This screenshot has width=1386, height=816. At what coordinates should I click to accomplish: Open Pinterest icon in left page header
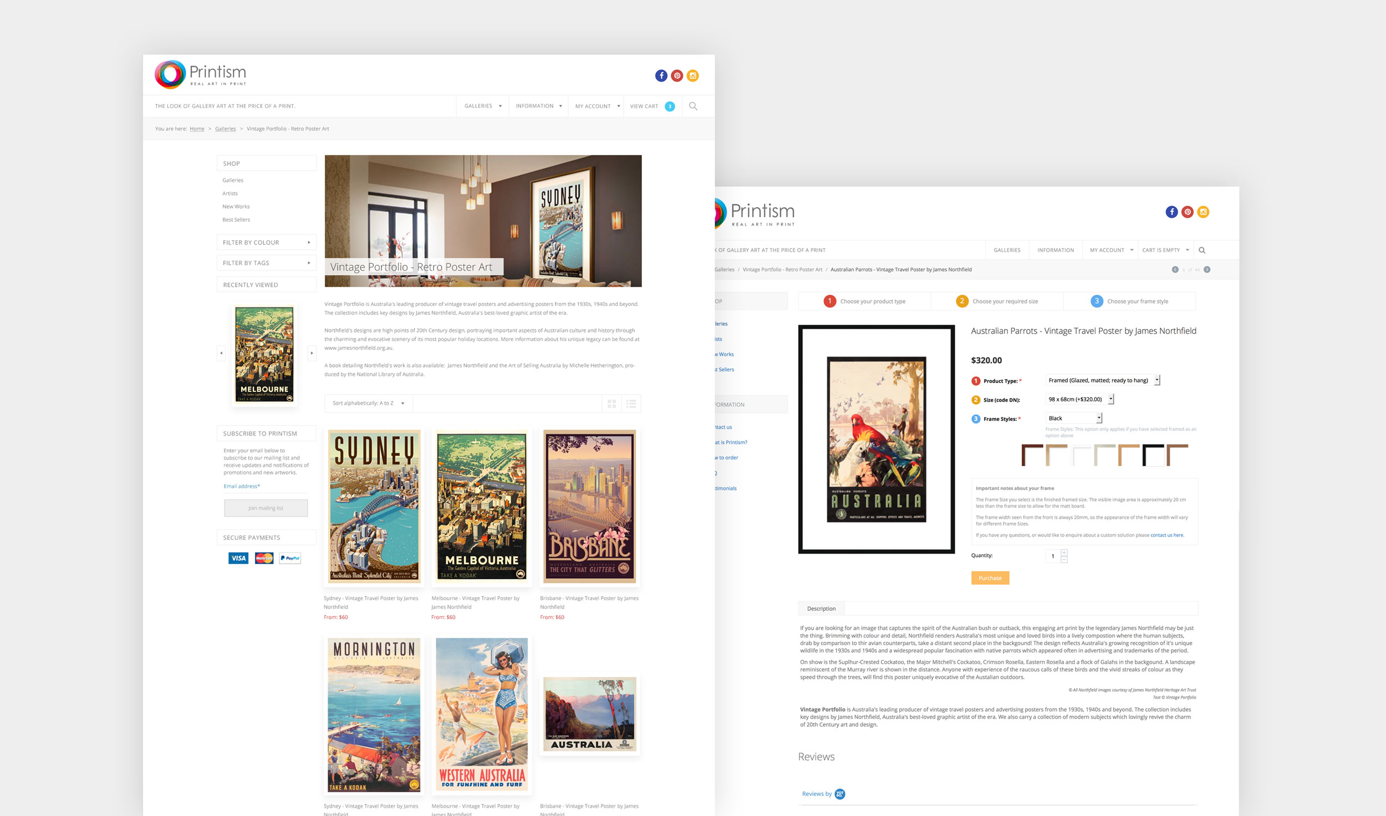677,76
